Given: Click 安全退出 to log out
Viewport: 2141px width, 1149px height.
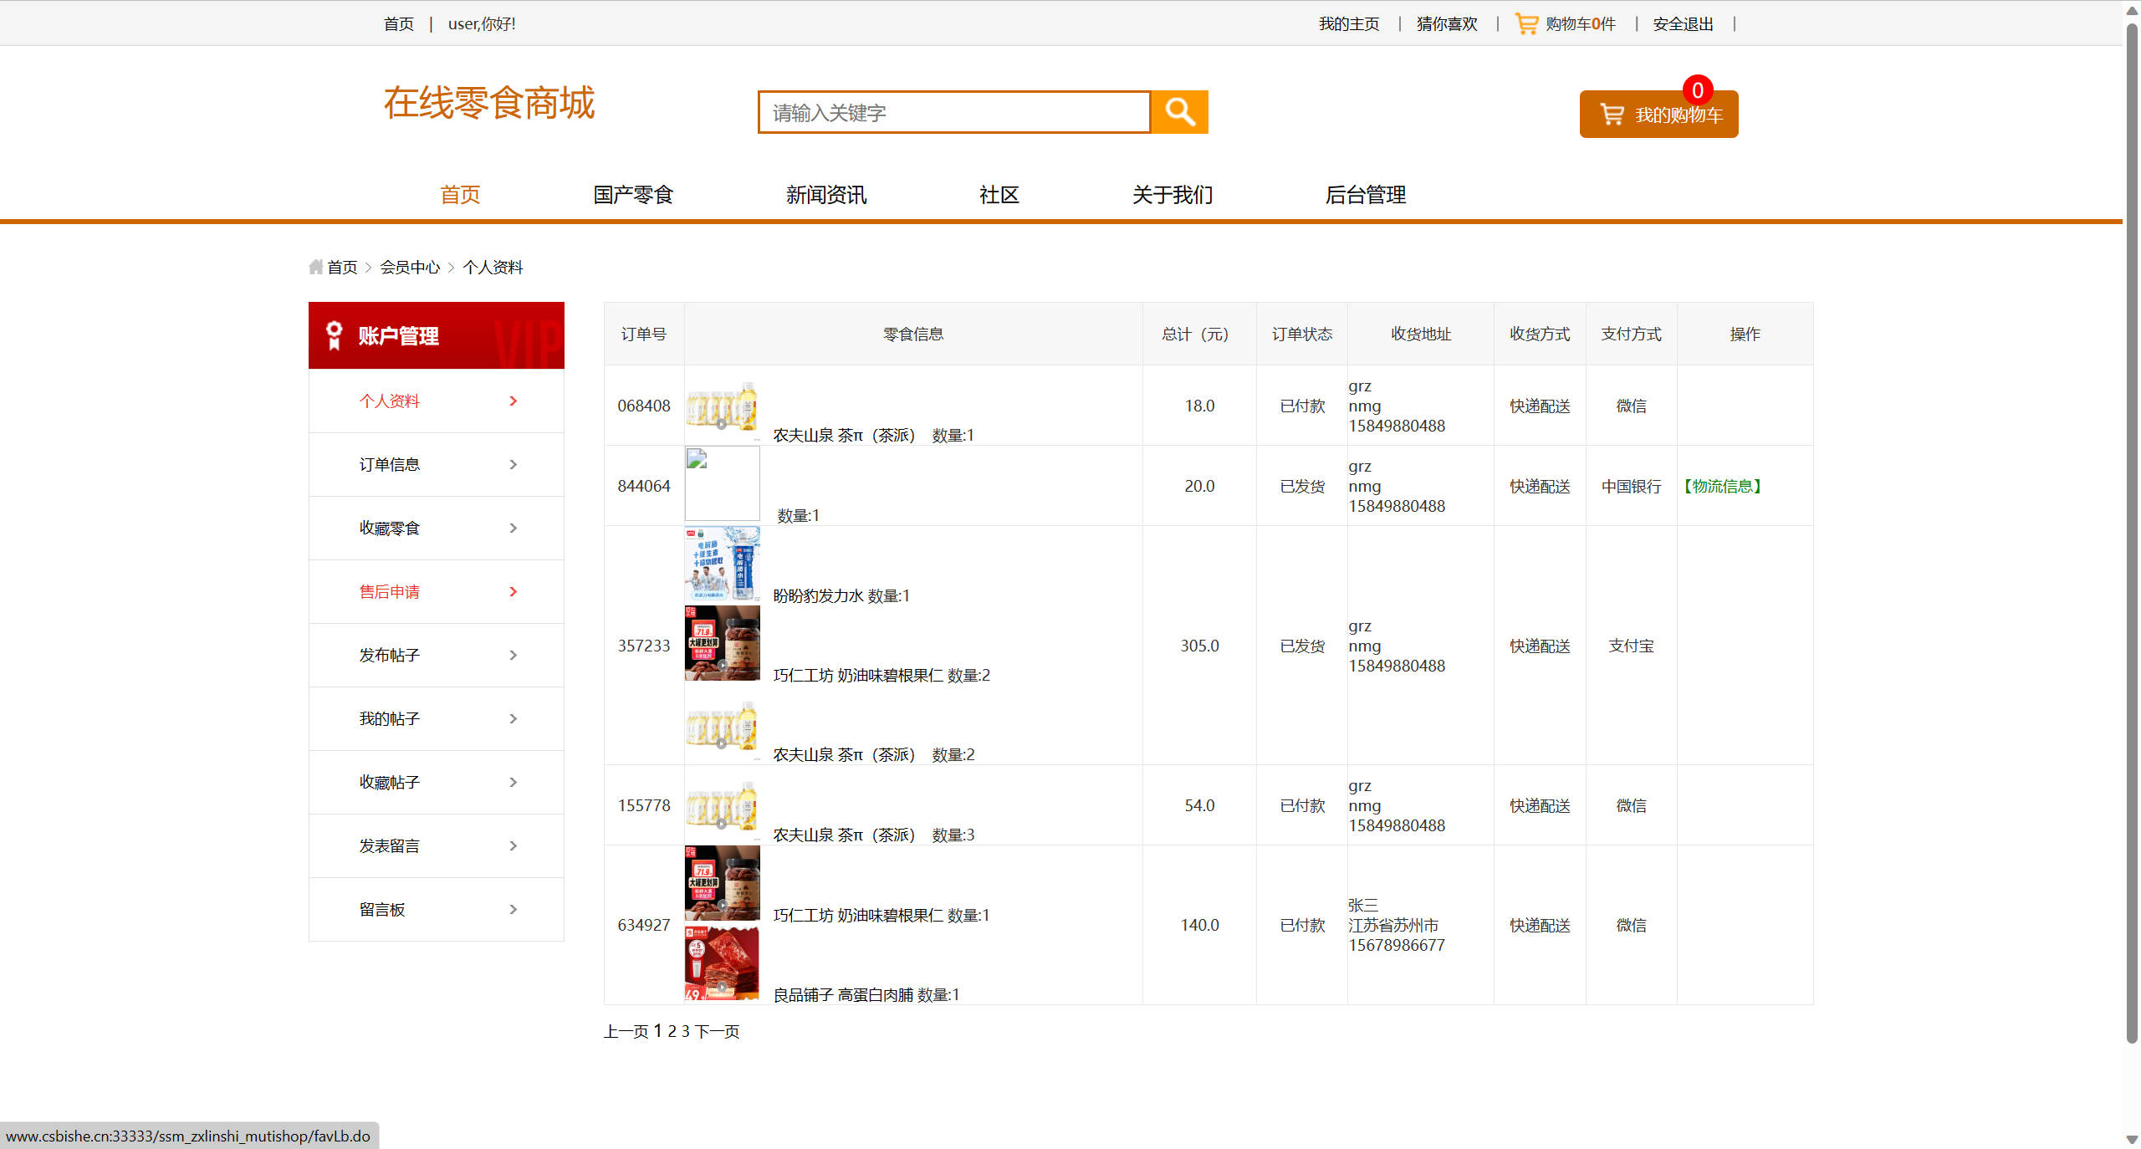Looking at the screenshot, I should pyautogui.click(x=1683, y=23).
